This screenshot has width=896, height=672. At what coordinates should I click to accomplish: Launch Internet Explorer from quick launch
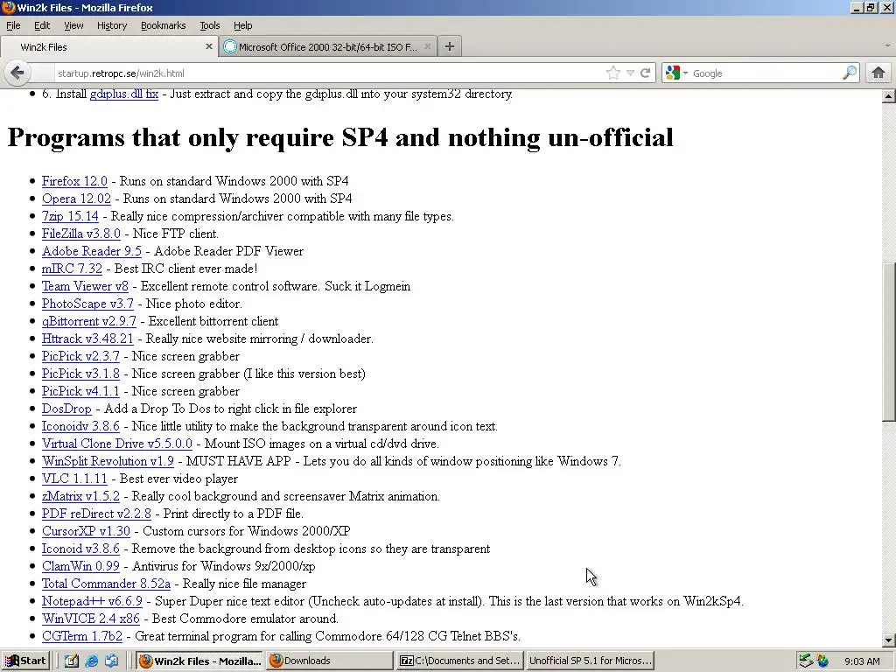(91, 661)
